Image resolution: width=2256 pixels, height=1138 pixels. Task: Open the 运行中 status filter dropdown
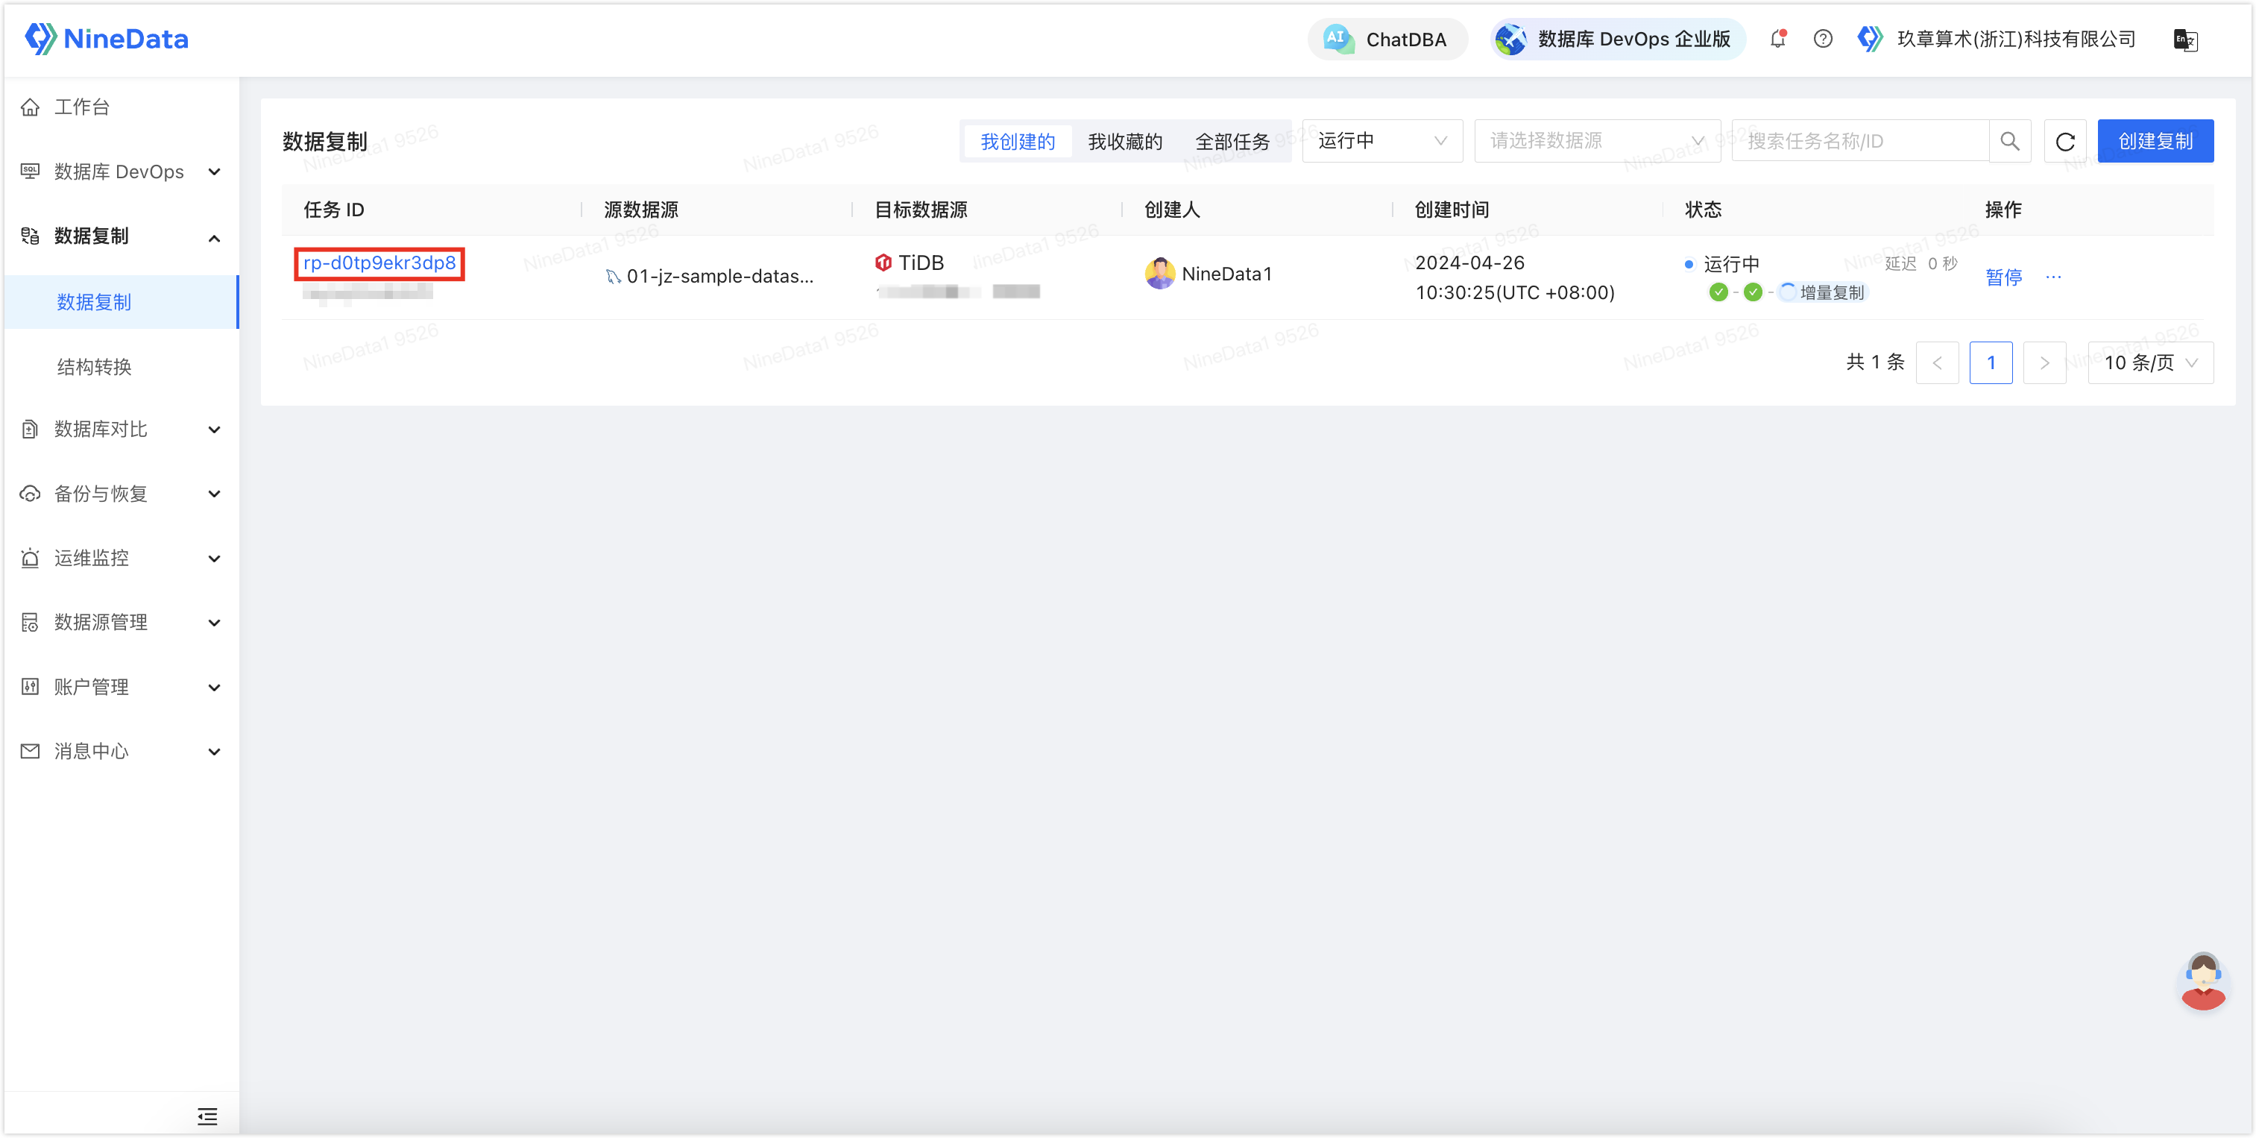click(x=1381, y=140)
